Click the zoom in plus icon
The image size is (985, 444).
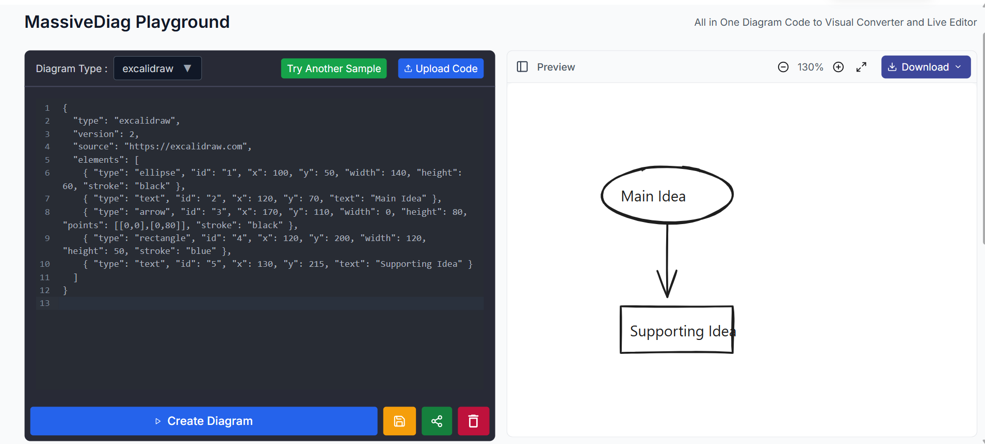[838, 67]
